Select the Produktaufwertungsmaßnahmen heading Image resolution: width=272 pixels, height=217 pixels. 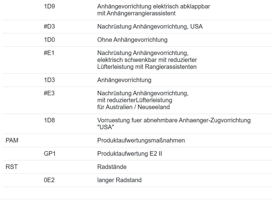coord(141,140)
